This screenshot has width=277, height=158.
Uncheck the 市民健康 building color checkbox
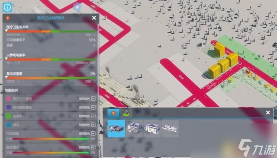point(93,133)
